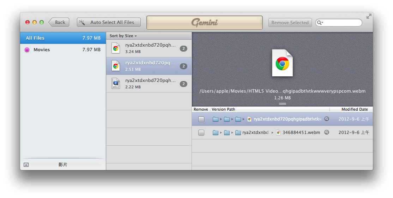Minimize window with yellow button

[35, 22]
